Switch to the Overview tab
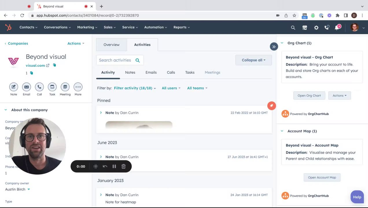 point(111,45)
